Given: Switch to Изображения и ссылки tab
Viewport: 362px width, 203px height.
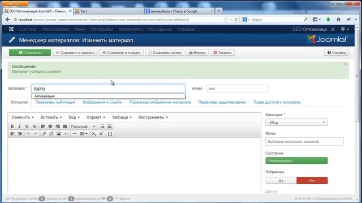Looking at the screenshot, I should click(102, 102).
